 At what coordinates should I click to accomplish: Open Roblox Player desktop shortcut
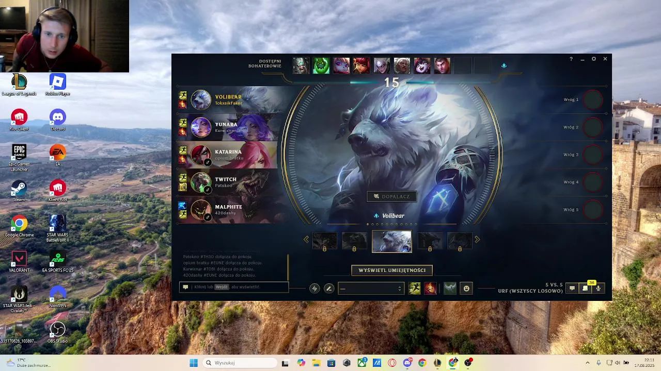(x=57, y=85)
